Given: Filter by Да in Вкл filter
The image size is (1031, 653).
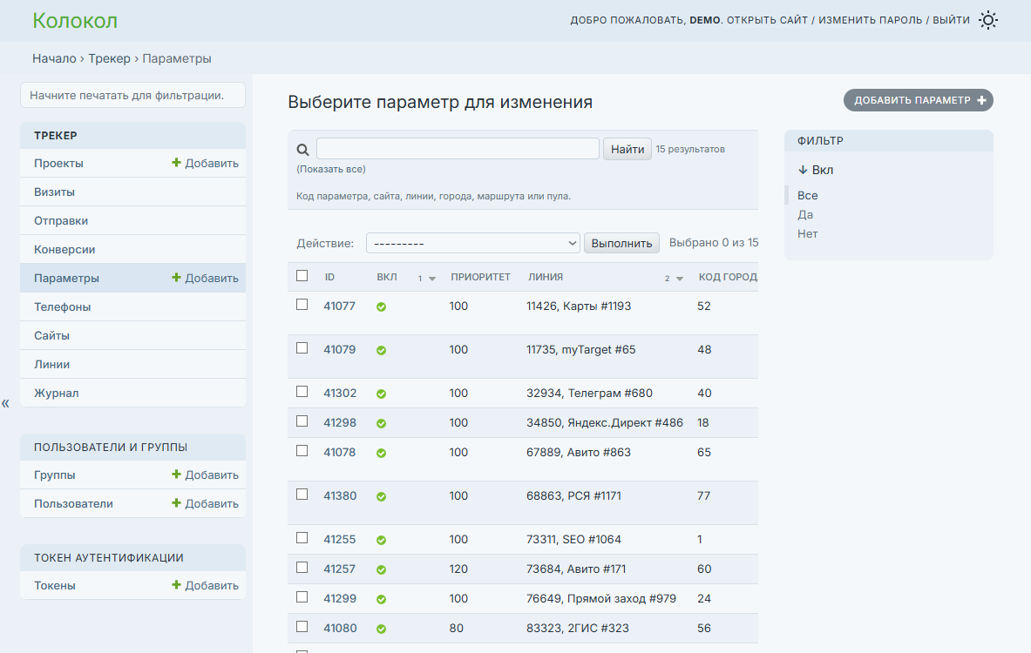Looking at the screenshot, I should pyautogui.click(x=805, y=215).
